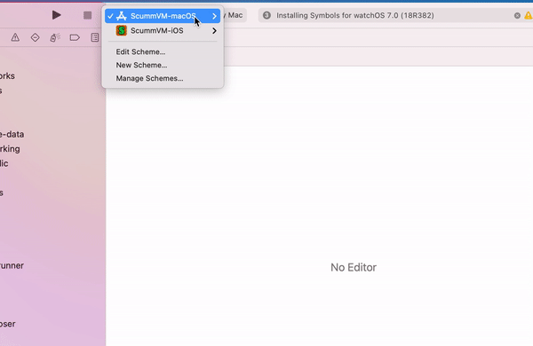Click the Installing Symbols for watchOS status text
The image size is (533, 346).
(354, 15)
